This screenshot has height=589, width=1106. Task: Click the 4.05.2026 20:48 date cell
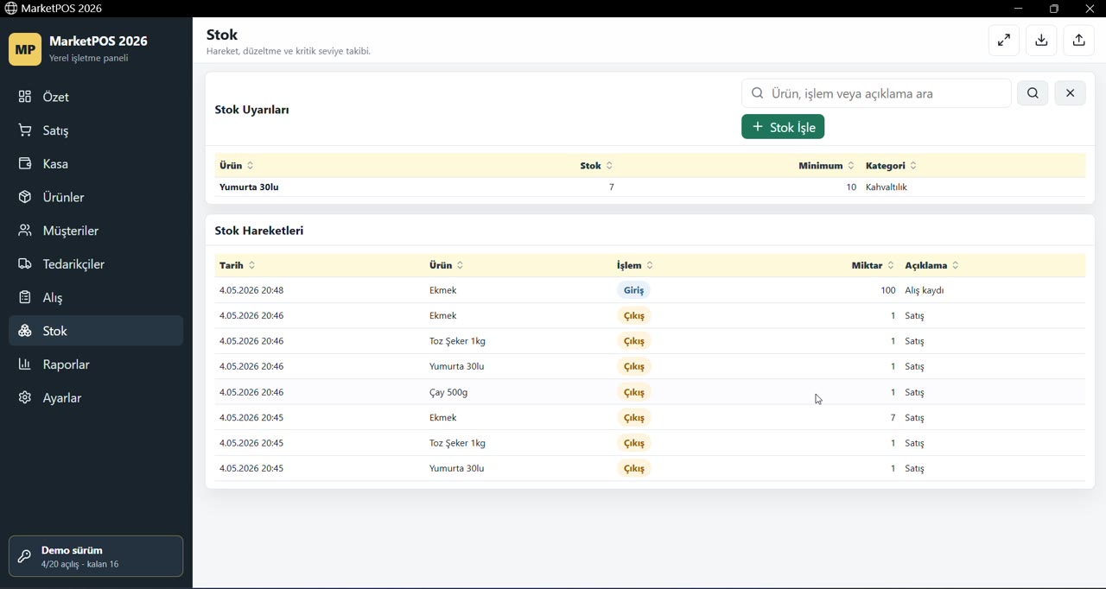pyautogui.click(x=251, y=291)
